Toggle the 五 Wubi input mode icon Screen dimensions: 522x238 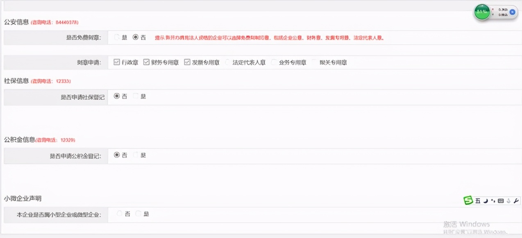click(x=478, y=201)
